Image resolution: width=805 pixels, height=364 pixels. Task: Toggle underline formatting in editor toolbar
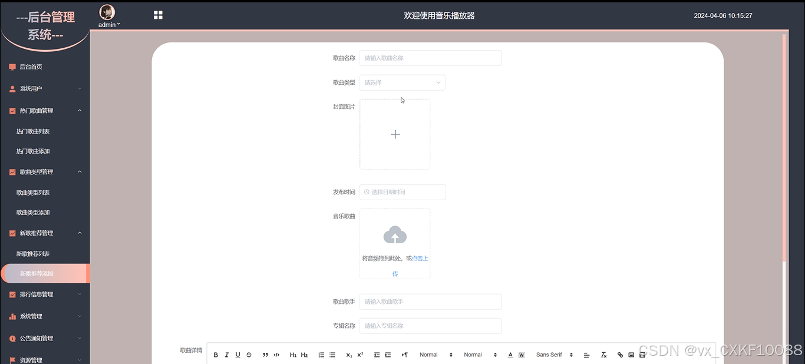[x=238, y=355]
